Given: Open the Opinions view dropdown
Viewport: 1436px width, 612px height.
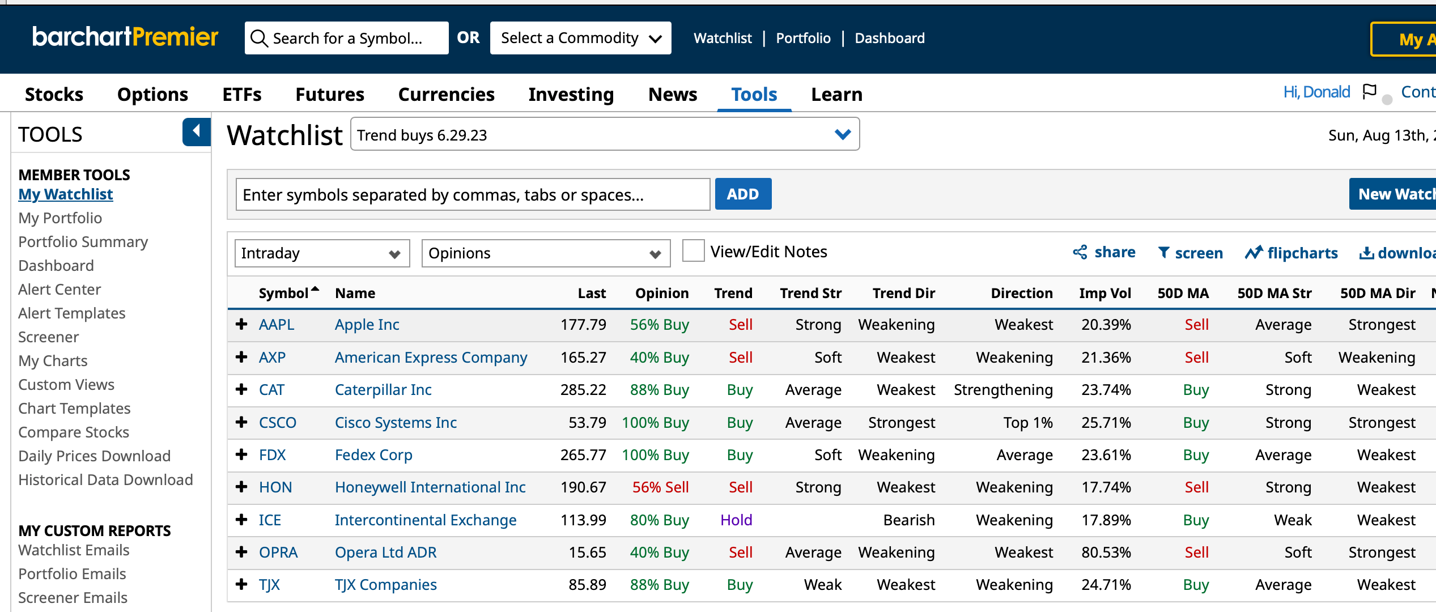Looking at the screenshot, I should coord(546,253).
